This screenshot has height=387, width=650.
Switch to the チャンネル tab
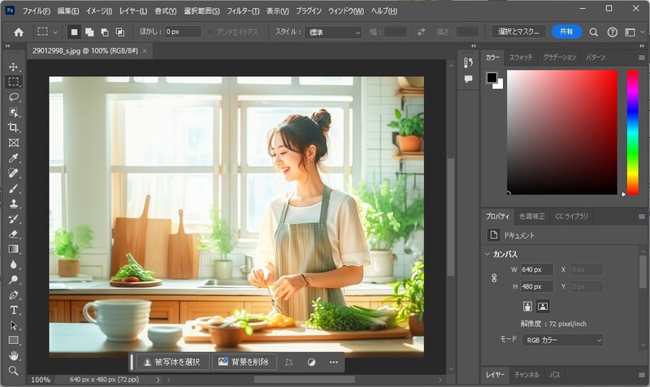pyautogui.click(x=526, y=375)
